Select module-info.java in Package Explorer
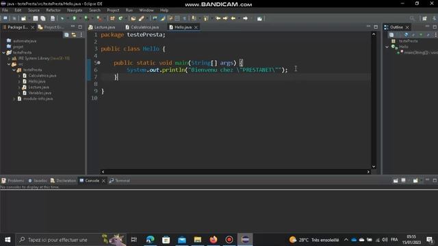 pyautogui.click(x=38, y=98)
